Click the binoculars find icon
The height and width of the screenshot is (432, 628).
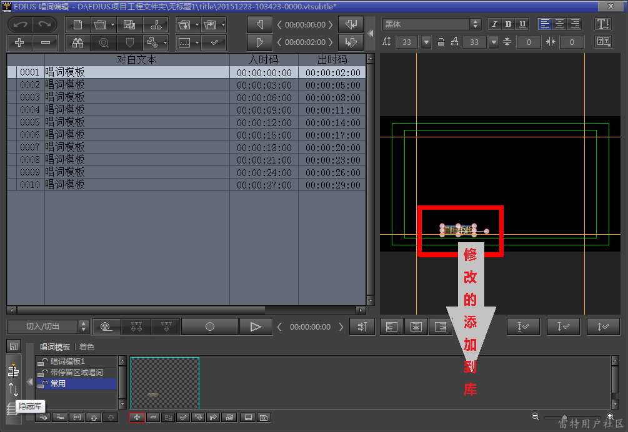pyautogui.click(x=78, y=42)
